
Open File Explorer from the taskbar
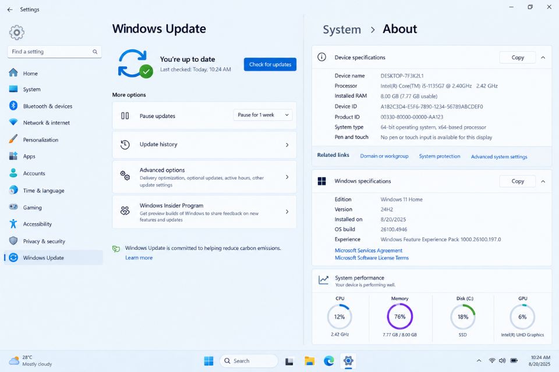point(309,361)
